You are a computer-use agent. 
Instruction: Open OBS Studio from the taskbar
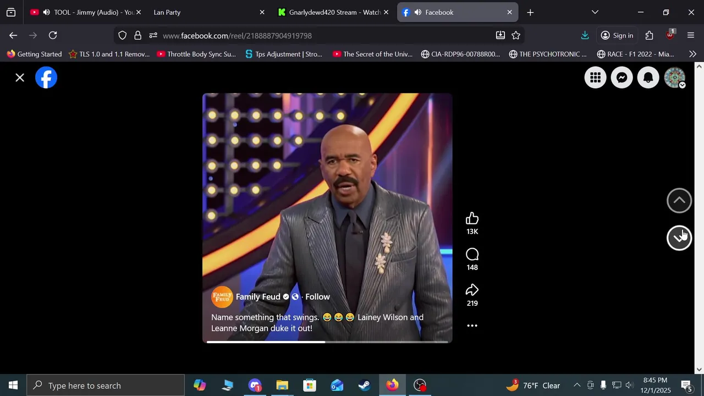click(420, 386)
